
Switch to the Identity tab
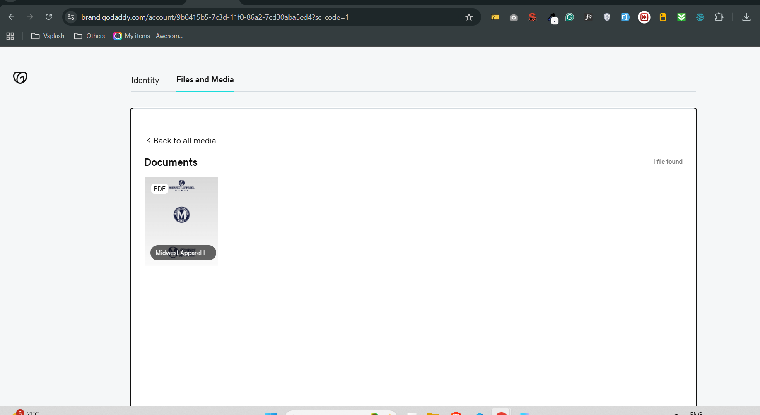145,80
